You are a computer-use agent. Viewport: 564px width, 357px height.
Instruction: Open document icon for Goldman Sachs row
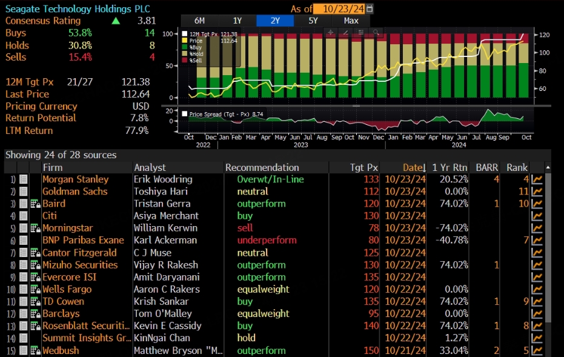coord(24,192)
